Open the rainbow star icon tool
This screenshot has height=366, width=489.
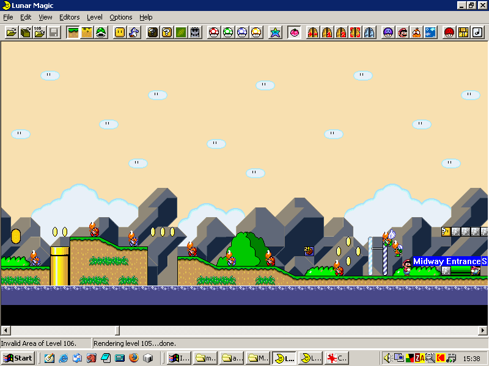pyautogui.click(x=275, y=32)
